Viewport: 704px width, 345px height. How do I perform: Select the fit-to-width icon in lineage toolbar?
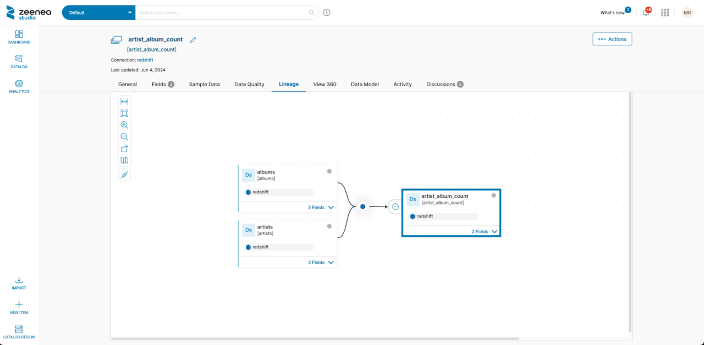124,101
